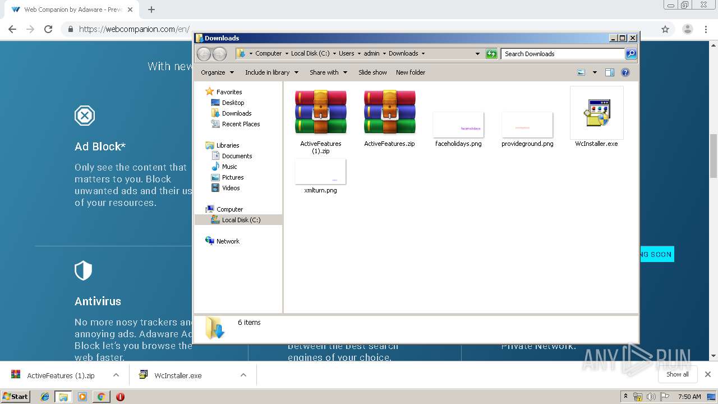The width and height of the screenshot is (718, 404).
Task: Click Show all downloads button
Action: (678, 374)
